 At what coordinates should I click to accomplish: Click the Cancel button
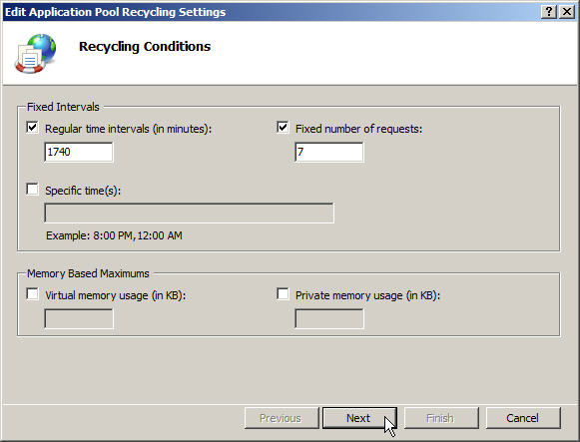pos(523,418)
